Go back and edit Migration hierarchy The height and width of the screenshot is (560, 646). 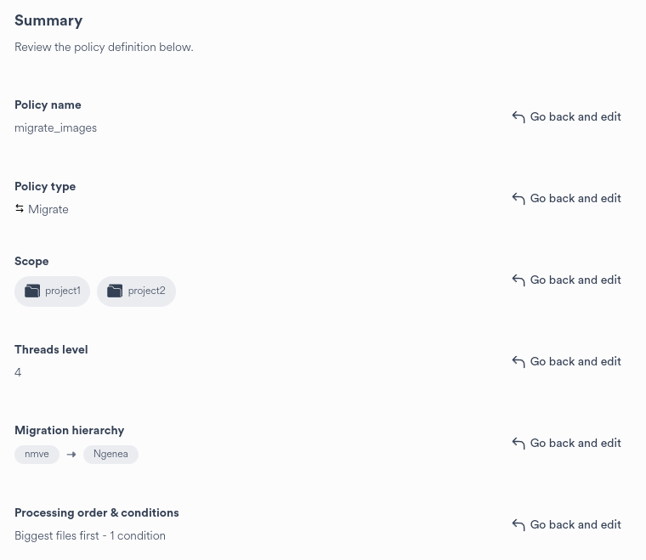click(575, 444)
